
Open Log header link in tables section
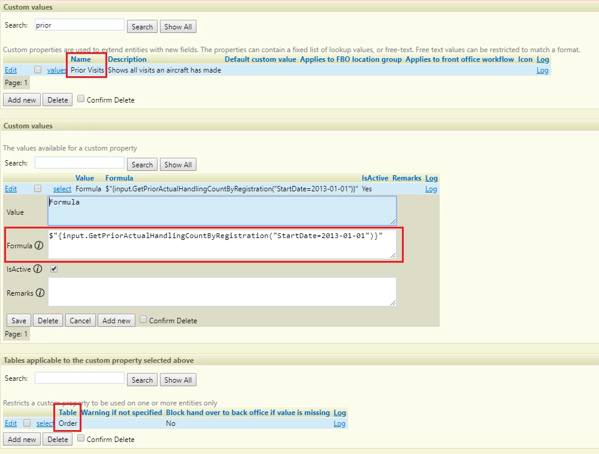[340, 412]
